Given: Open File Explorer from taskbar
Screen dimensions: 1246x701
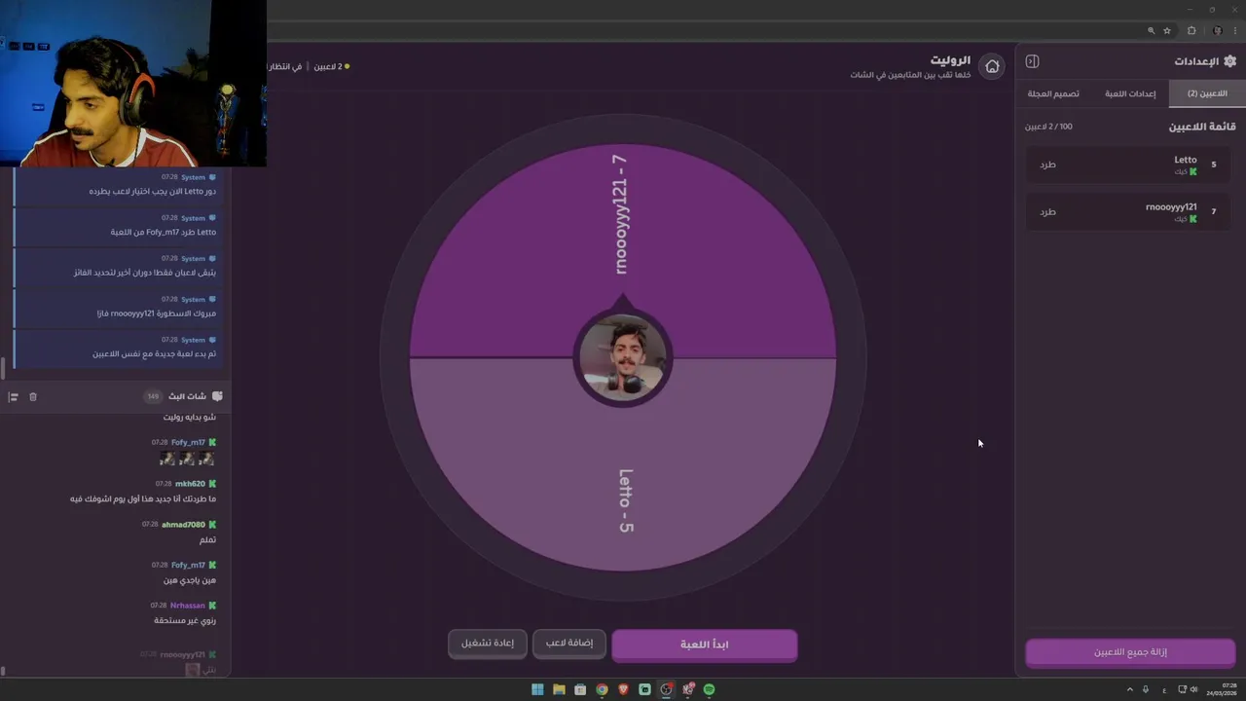Looking at the screenshot, I should (559, 689).
